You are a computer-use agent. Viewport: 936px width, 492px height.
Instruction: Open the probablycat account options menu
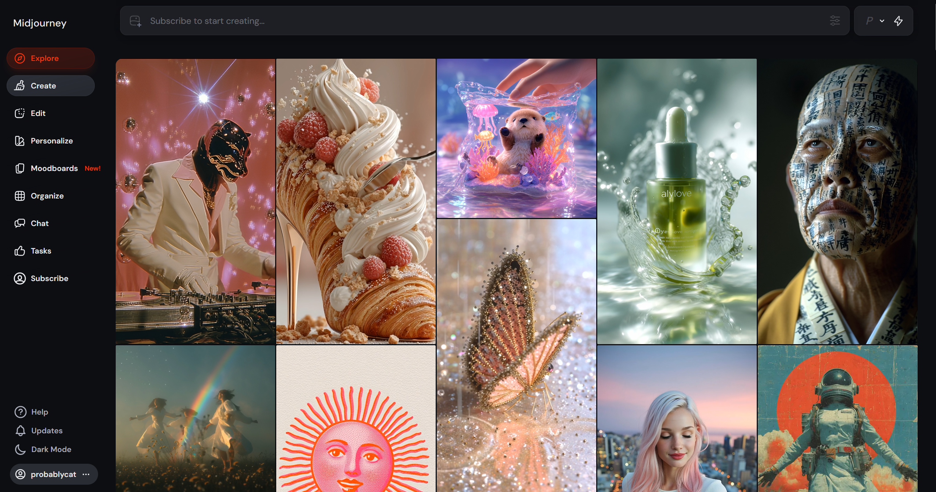pos(86,474)
